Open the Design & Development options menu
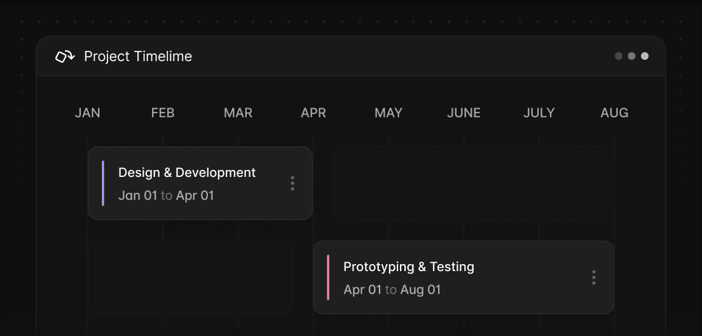702x336 pixels. pos(292,183)
